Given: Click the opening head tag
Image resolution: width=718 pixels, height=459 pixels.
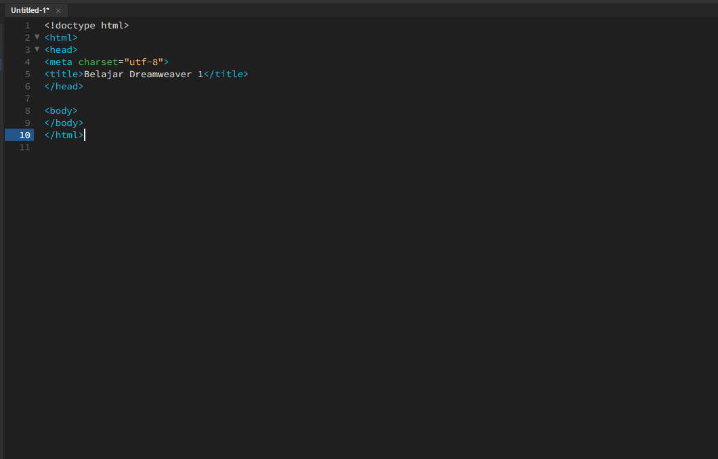Looking at the screenshot, I should [61, 50].
